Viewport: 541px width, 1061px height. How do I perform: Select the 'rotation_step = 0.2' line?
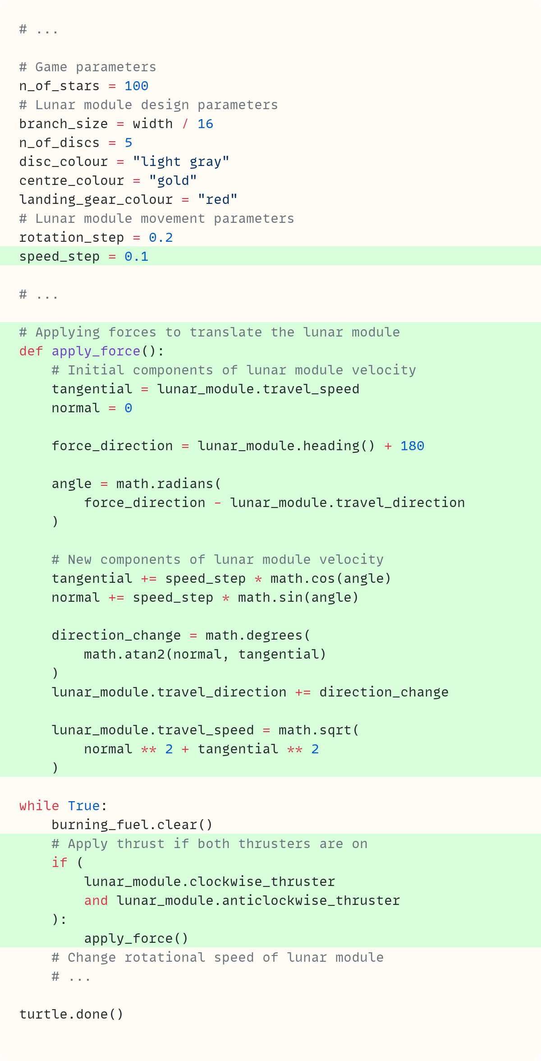(x=96, y=238)
